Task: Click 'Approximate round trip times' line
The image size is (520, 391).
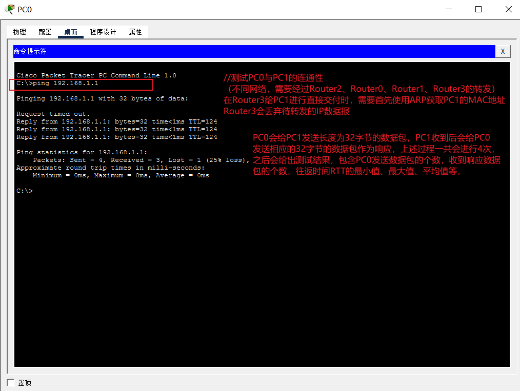Action: pos(110,168)
